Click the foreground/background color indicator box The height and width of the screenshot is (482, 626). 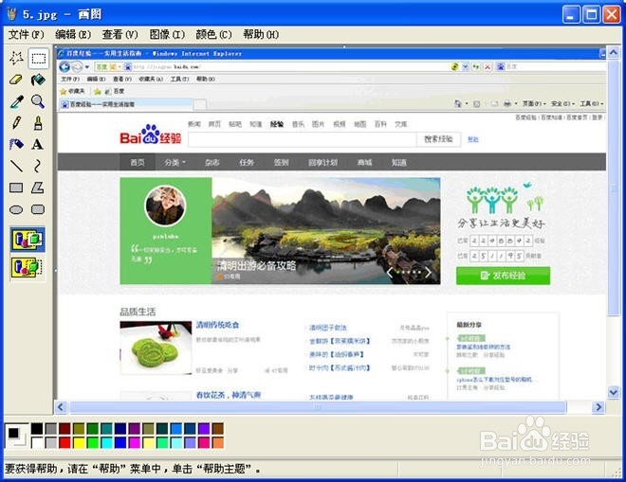click(17, 436)
